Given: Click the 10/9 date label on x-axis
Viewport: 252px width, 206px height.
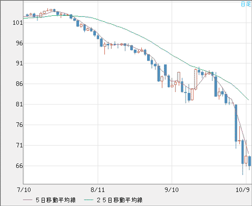Looking at the screenshot, I should coord(243,190).
